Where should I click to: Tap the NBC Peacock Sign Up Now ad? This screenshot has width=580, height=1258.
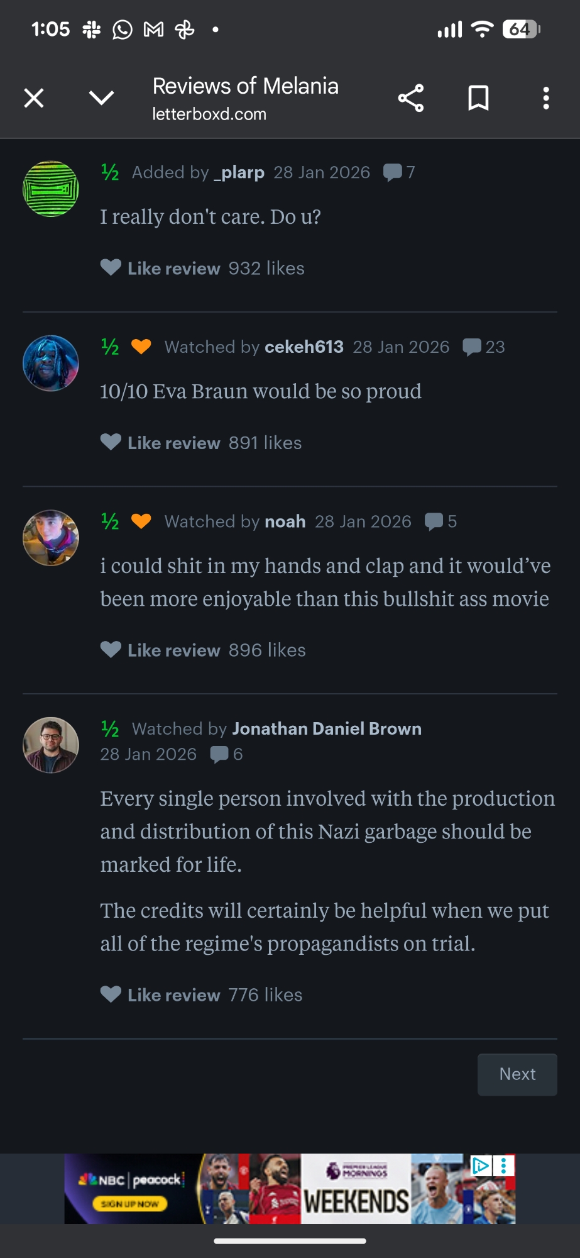[131, 1203]
